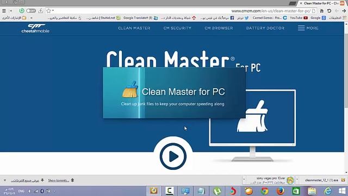Open the BATTERY DOCTOR nav item
Image resolution: width=348 pixels, height=196 pixels.
point(265,28)
